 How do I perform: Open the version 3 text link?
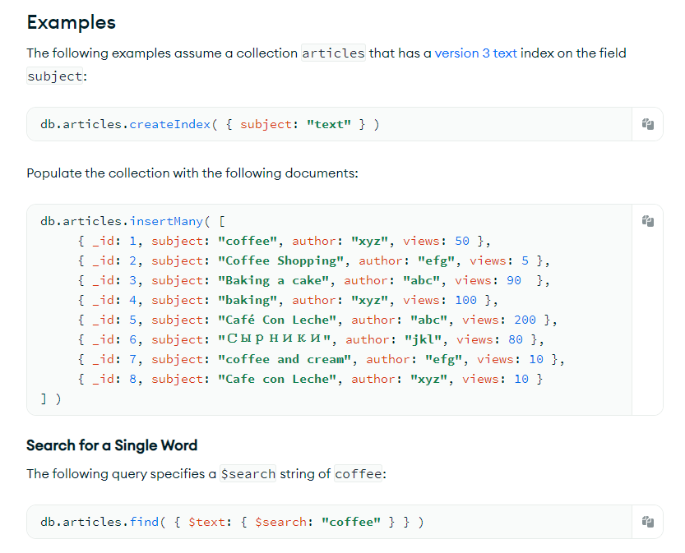click(x=475, y=53)
